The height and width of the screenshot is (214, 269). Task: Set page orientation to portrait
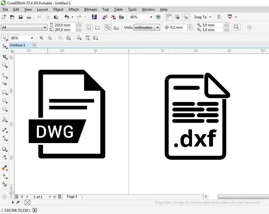coord(89,27)
